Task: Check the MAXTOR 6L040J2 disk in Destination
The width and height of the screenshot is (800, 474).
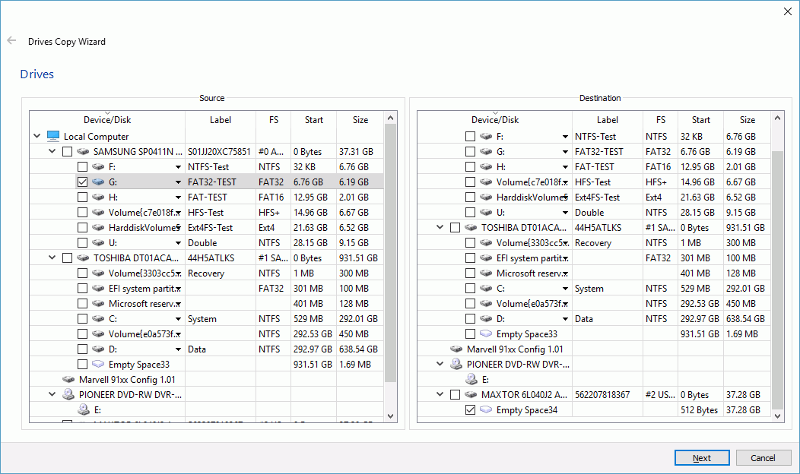Action: point(455,394)
